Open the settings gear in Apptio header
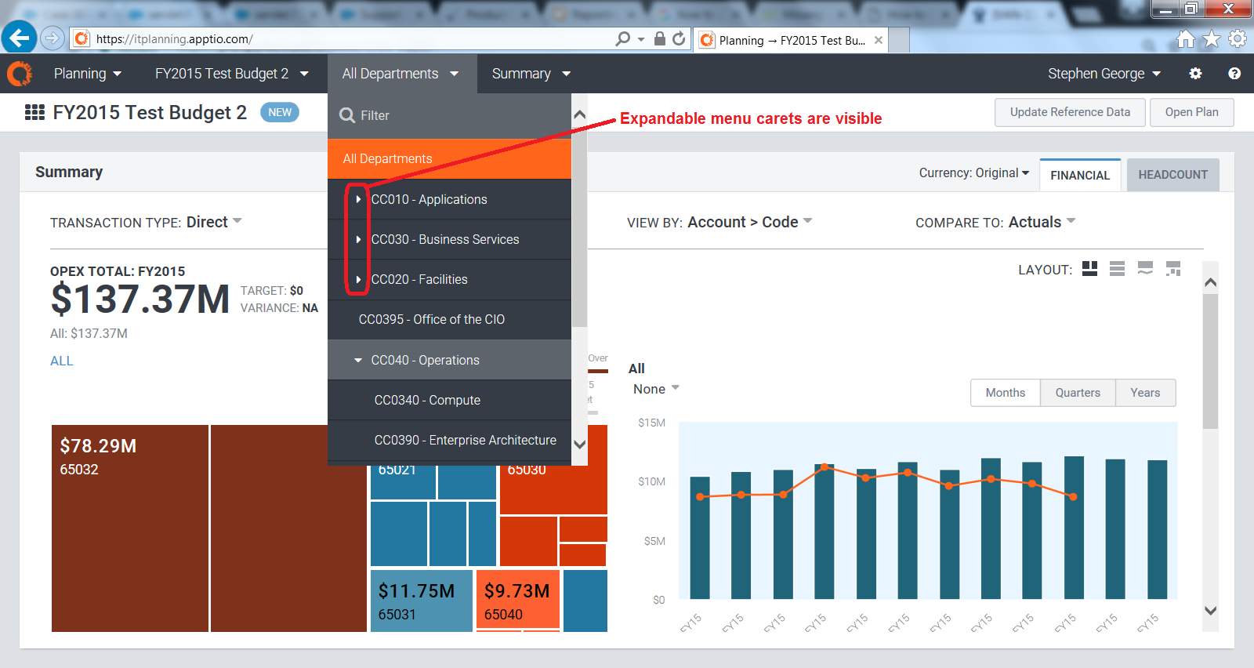This screenshot has height=668, width=1254. (x=1195, y=73)
